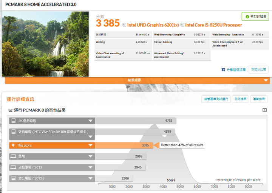Collapse the other results section toggle

click(x=264, y=110)
